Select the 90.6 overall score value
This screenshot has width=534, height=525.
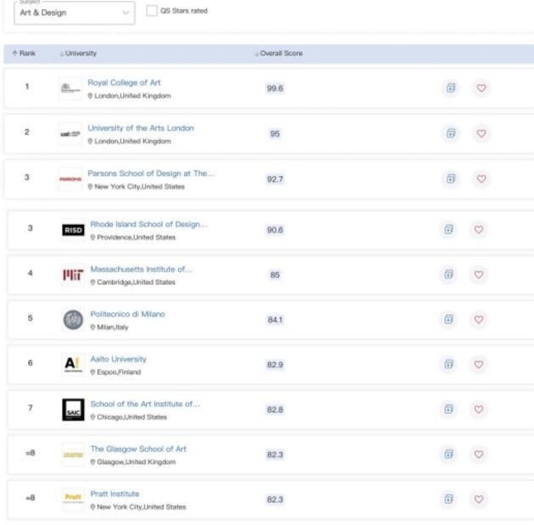[275, 230]
